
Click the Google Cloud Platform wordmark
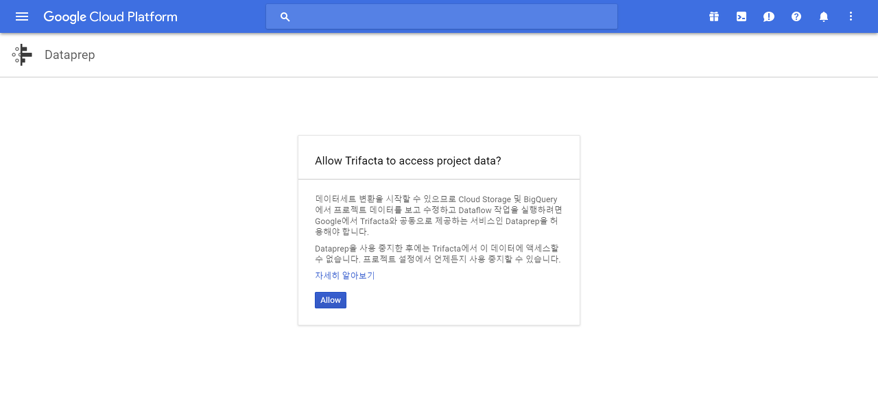click(110, 16)
